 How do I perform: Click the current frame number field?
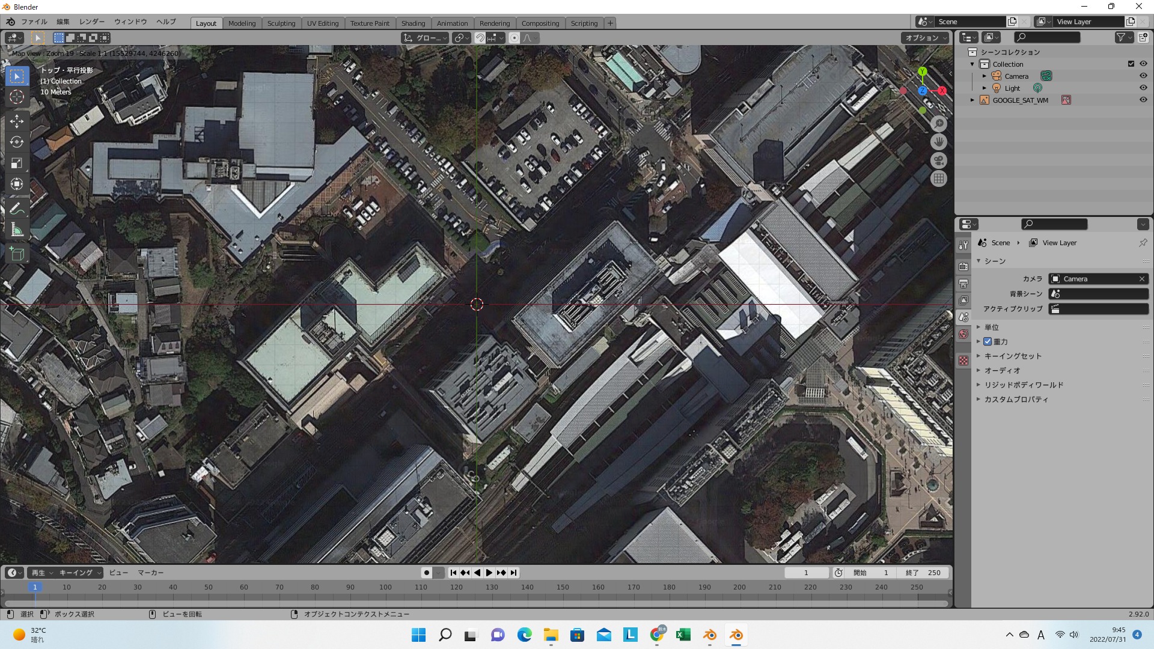point(806,573)
